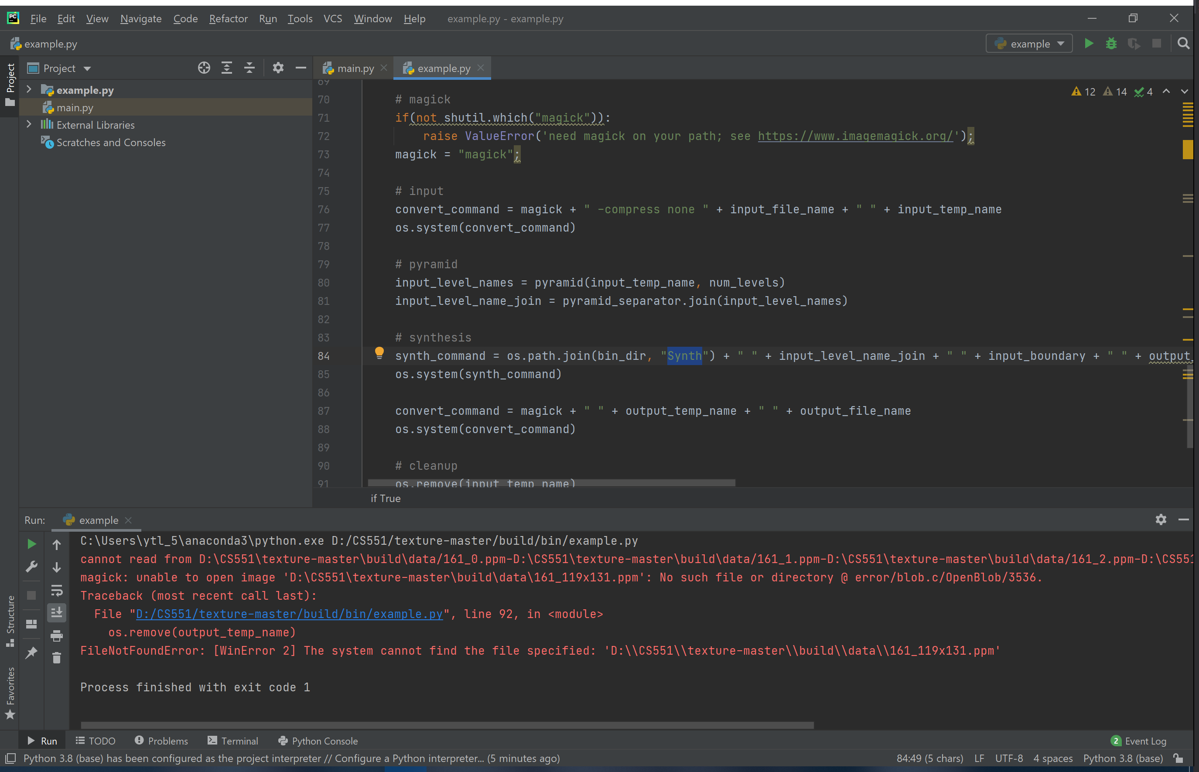Open the Problems tool window
The width and height of the screenshot is (1199, 772).
click(161, 741)
